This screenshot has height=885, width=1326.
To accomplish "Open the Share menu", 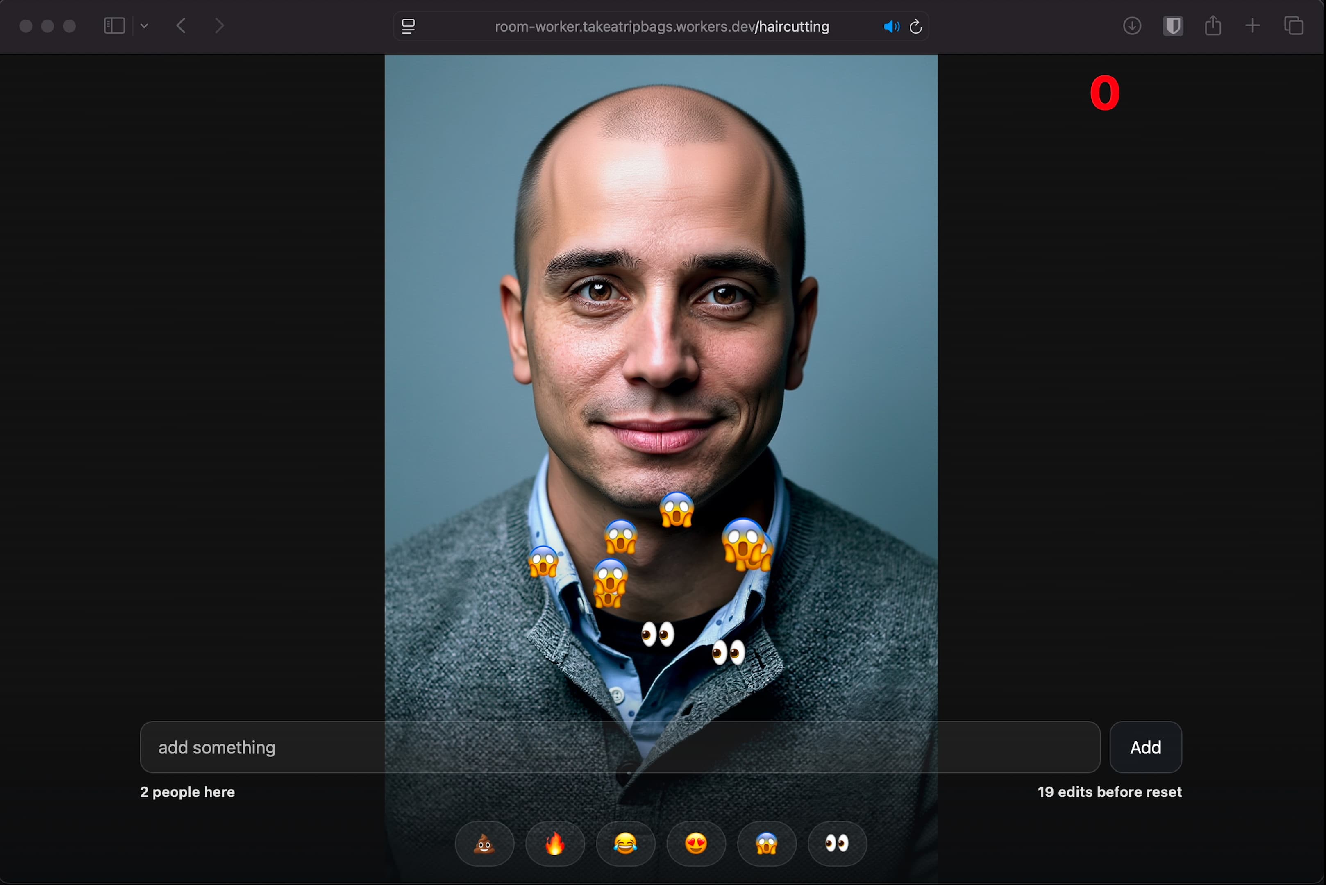I will 1212,26.
